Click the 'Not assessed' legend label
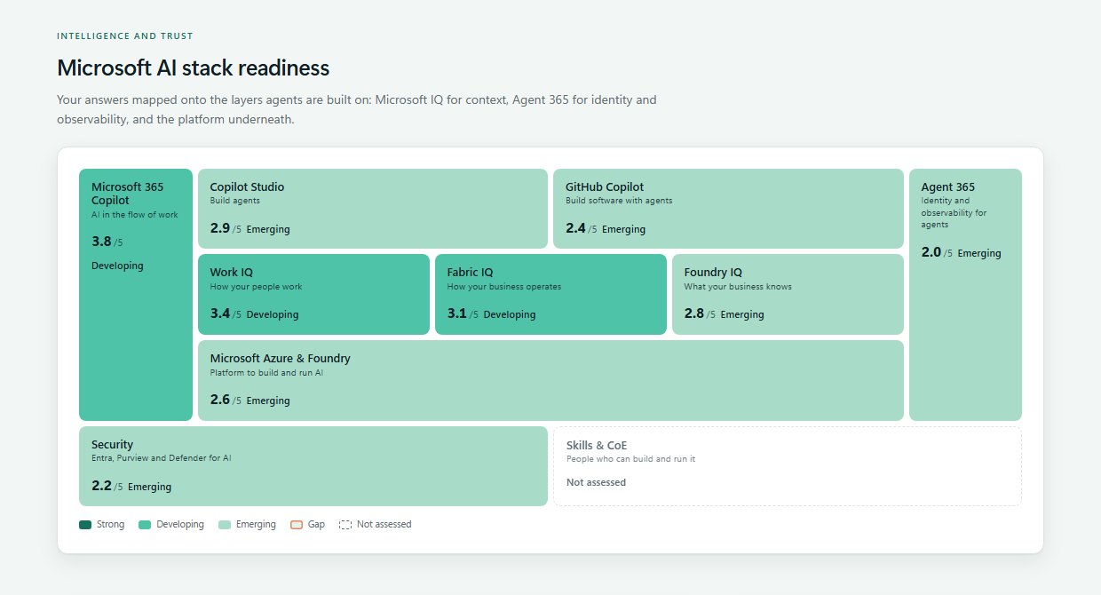 point(384,525)
